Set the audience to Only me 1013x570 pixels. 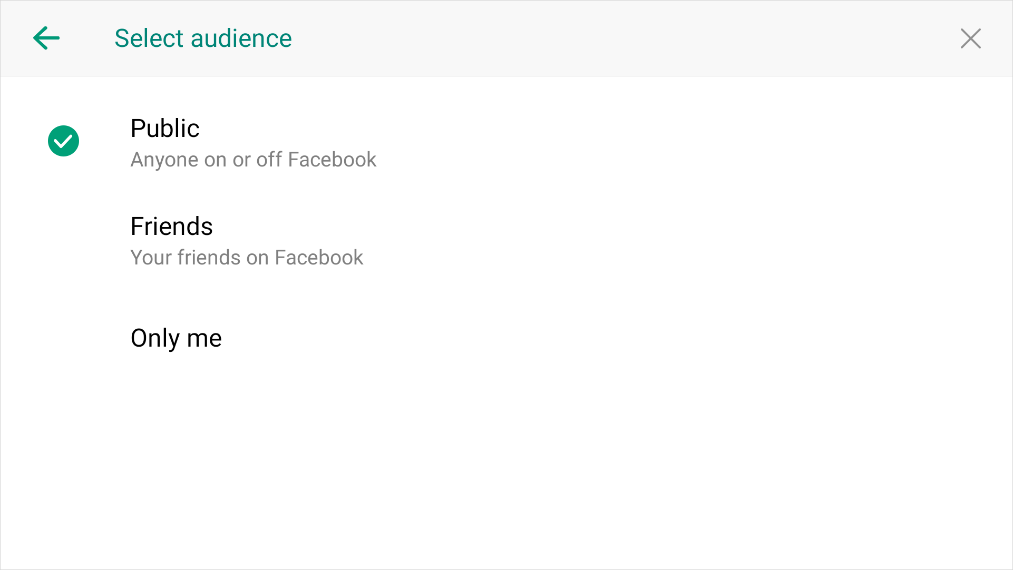(x=176, y=338)
